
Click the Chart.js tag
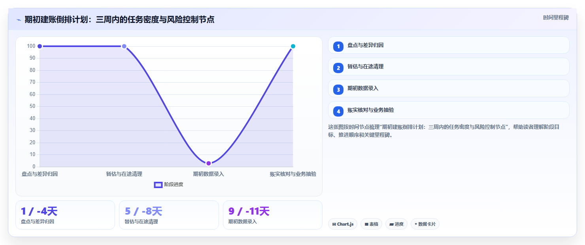[x=343, y=224]
